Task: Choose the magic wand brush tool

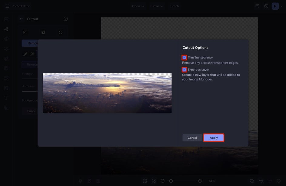Action: (x=32, y=54)
